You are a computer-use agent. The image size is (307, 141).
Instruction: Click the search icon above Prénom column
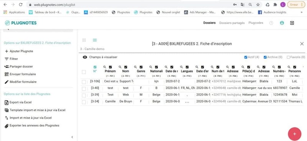click(x=105, y=67)
